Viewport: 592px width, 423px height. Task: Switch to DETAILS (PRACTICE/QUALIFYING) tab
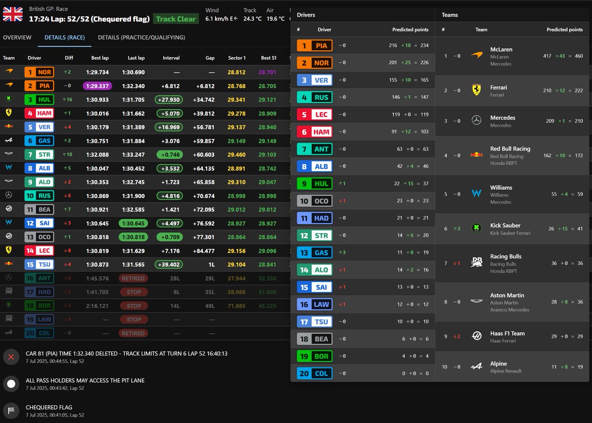142,37
